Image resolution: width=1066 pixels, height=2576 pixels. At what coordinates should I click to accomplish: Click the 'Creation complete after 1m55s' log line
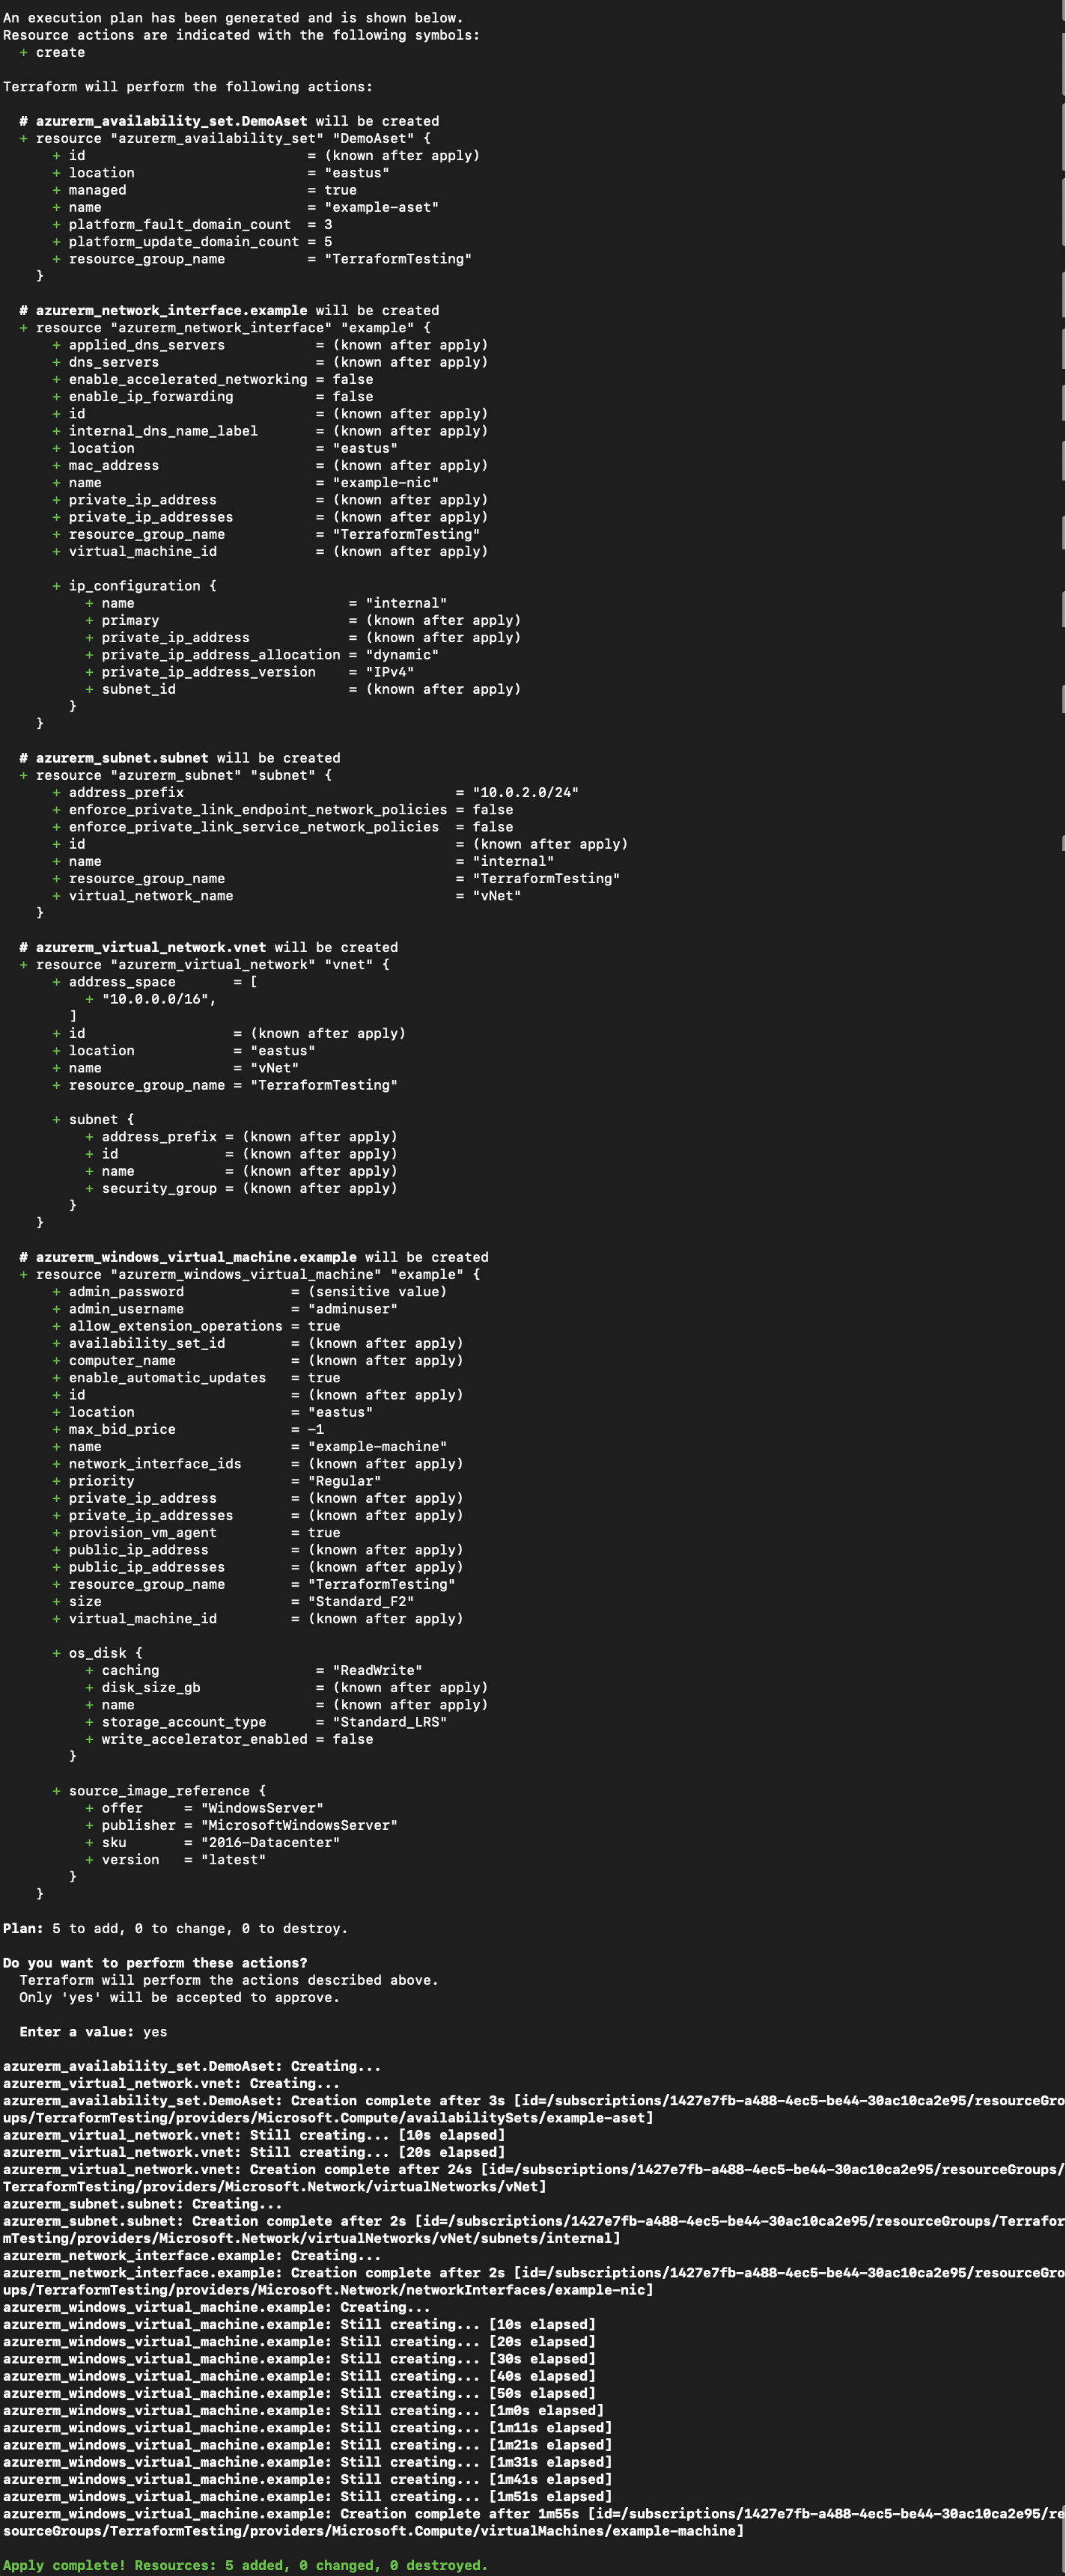point(533,2523)
